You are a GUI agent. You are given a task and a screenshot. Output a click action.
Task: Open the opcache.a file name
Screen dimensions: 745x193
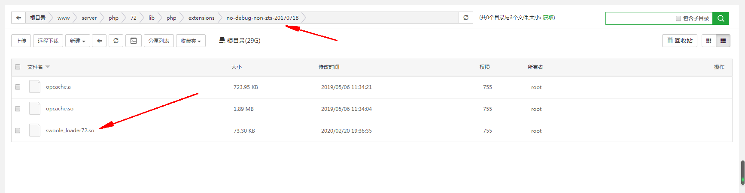(x=58, y=87)
